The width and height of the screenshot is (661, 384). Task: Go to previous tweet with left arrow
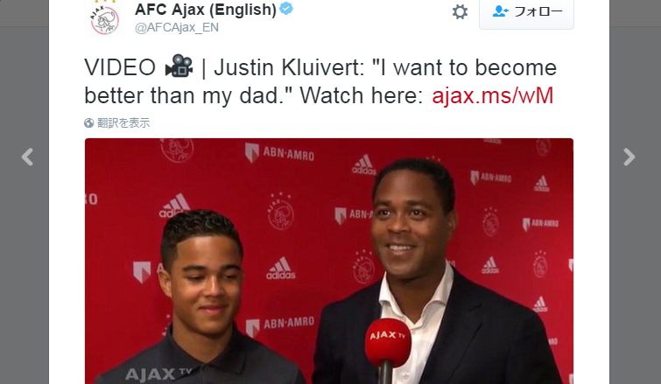pyautogui.click(x=27, y=157)
